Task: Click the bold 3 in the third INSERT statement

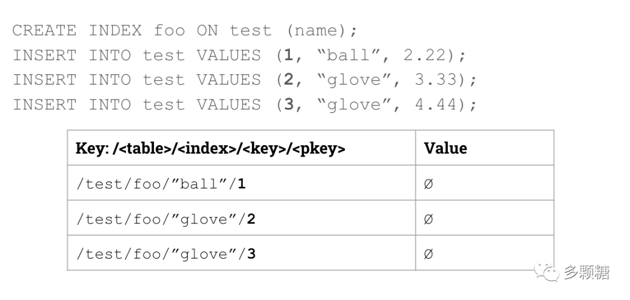Action: pos(288,104)
